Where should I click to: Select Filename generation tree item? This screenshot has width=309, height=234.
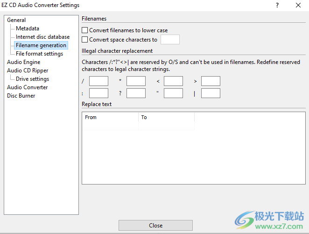click(41, 45)
